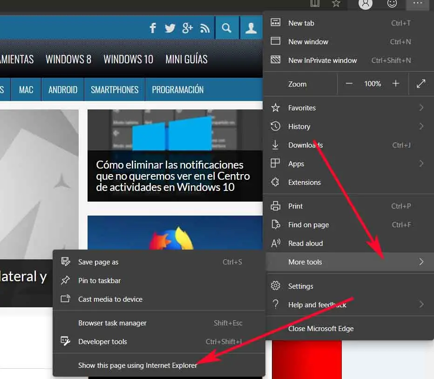Click the New InPrivate window icon
Viewport: 434px width, 379px height.
pyautogui.click(x=275, y=60)
